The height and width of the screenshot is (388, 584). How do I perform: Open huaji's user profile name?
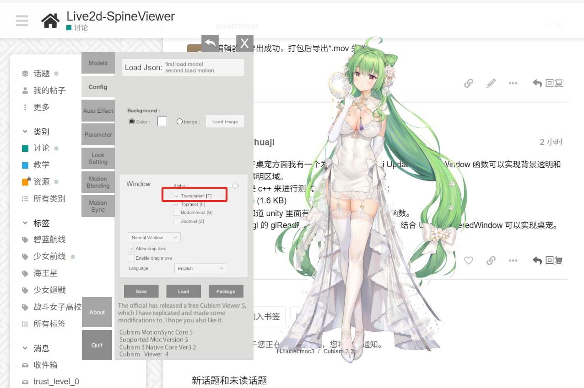click(264, 142)
